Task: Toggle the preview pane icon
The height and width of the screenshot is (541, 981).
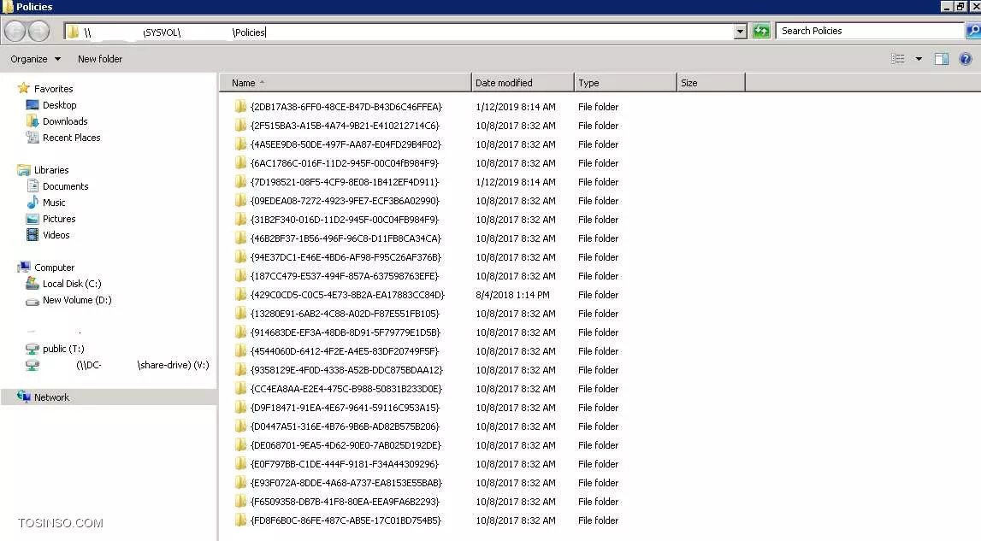Action: point(941,59)
